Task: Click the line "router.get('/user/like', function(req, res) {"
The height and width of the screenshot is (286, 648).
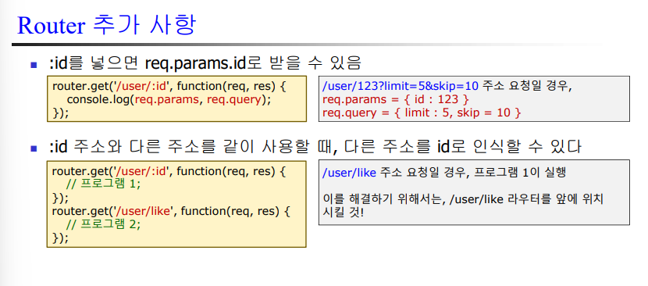Action: (x=171, y=211)
